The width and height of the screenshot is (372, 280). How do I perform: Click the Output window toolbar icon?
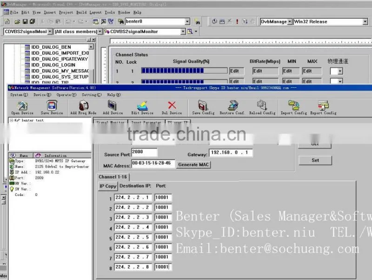[103, 22]
